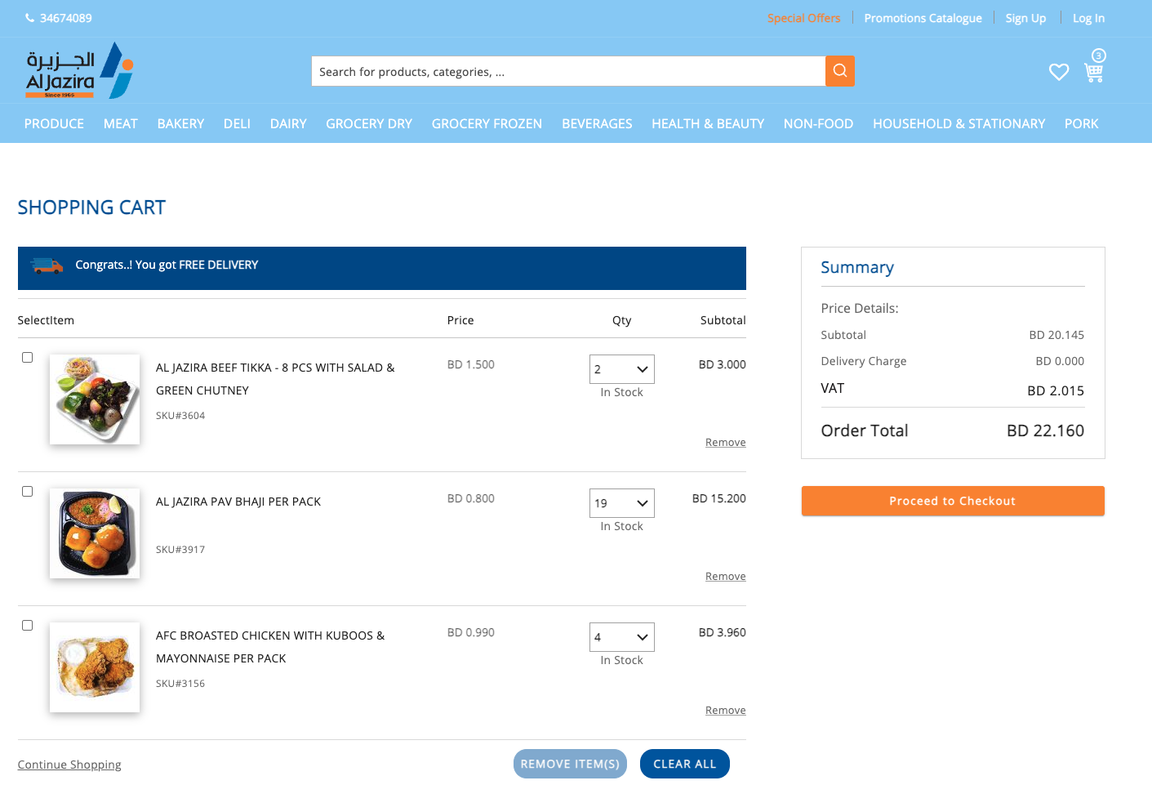
Task: Click the cart item count badge
Action: 1099,56
